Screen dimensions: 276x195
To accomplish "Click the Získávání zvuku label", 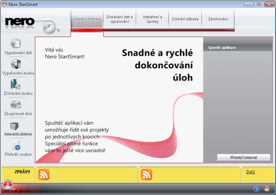I will pos(18,93).
